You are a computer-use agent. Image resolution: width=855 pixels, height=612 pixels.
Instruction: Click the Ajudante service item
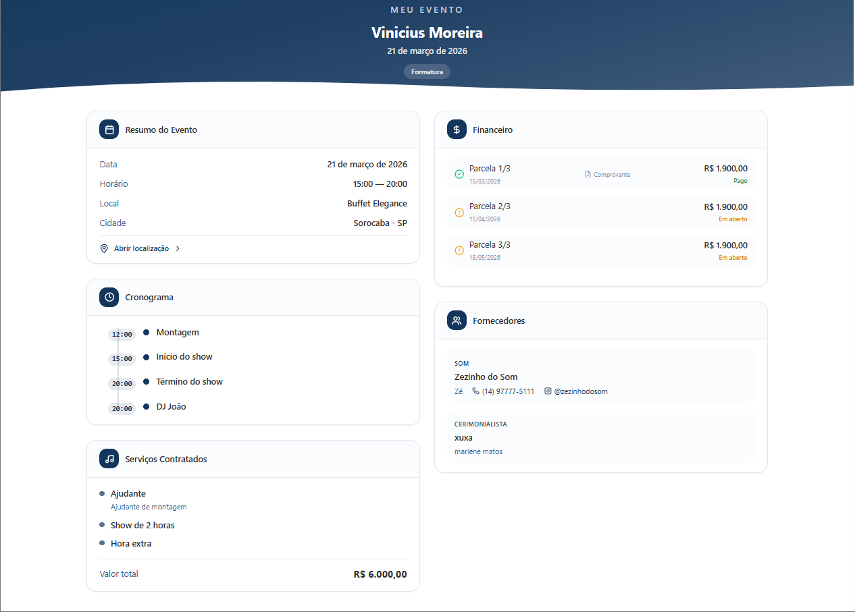click(128, 494)
